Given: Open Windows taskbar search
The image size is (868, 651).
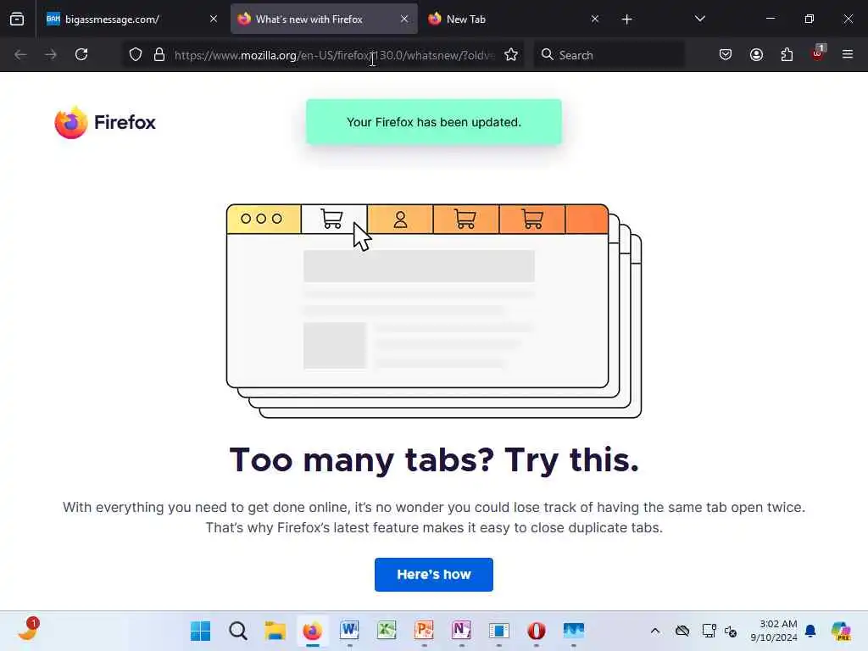Looking at the screenshot, I should pos(238,631).
